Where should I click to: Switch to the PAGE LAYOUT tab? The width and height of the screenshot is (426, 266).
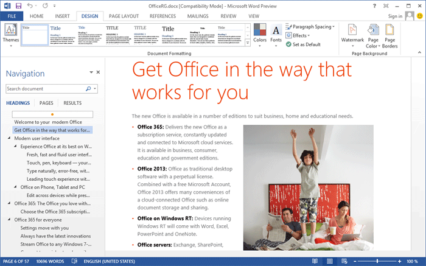pos(124,16)
